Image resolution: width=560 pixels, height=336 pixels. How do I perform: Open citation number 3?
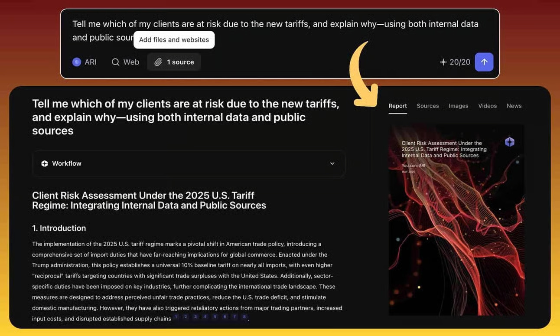click(195, 317)
